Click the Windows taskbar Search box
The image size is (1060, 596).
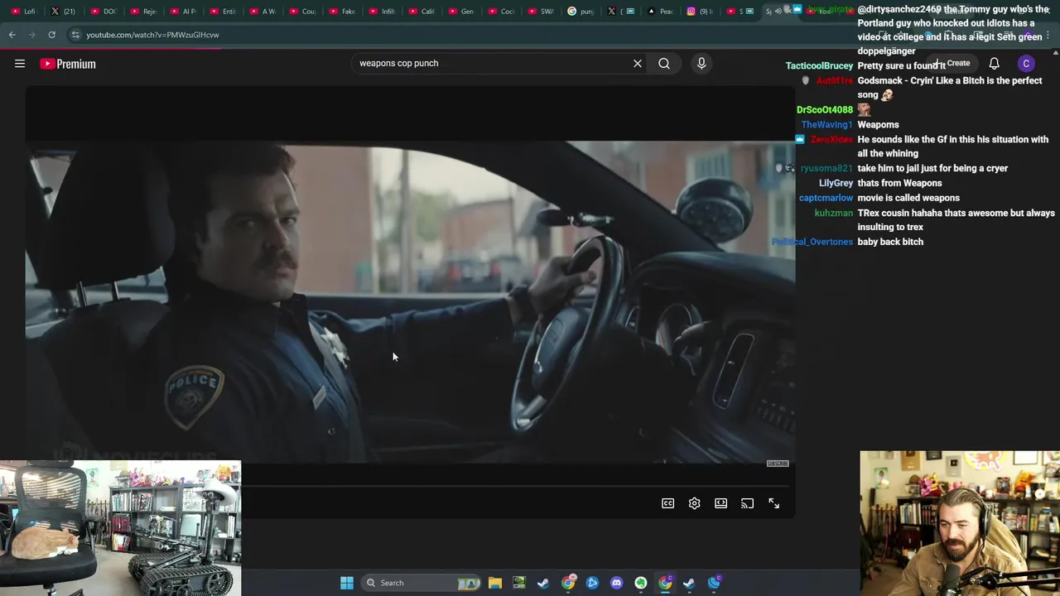tap(422, 583)
